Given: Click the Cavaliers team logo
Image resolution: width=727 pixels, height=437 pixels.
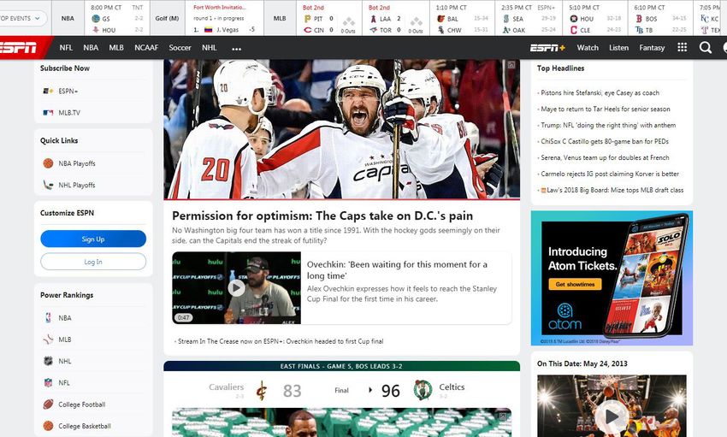Looking at the screenshot, I should click(x=262, y=390).
